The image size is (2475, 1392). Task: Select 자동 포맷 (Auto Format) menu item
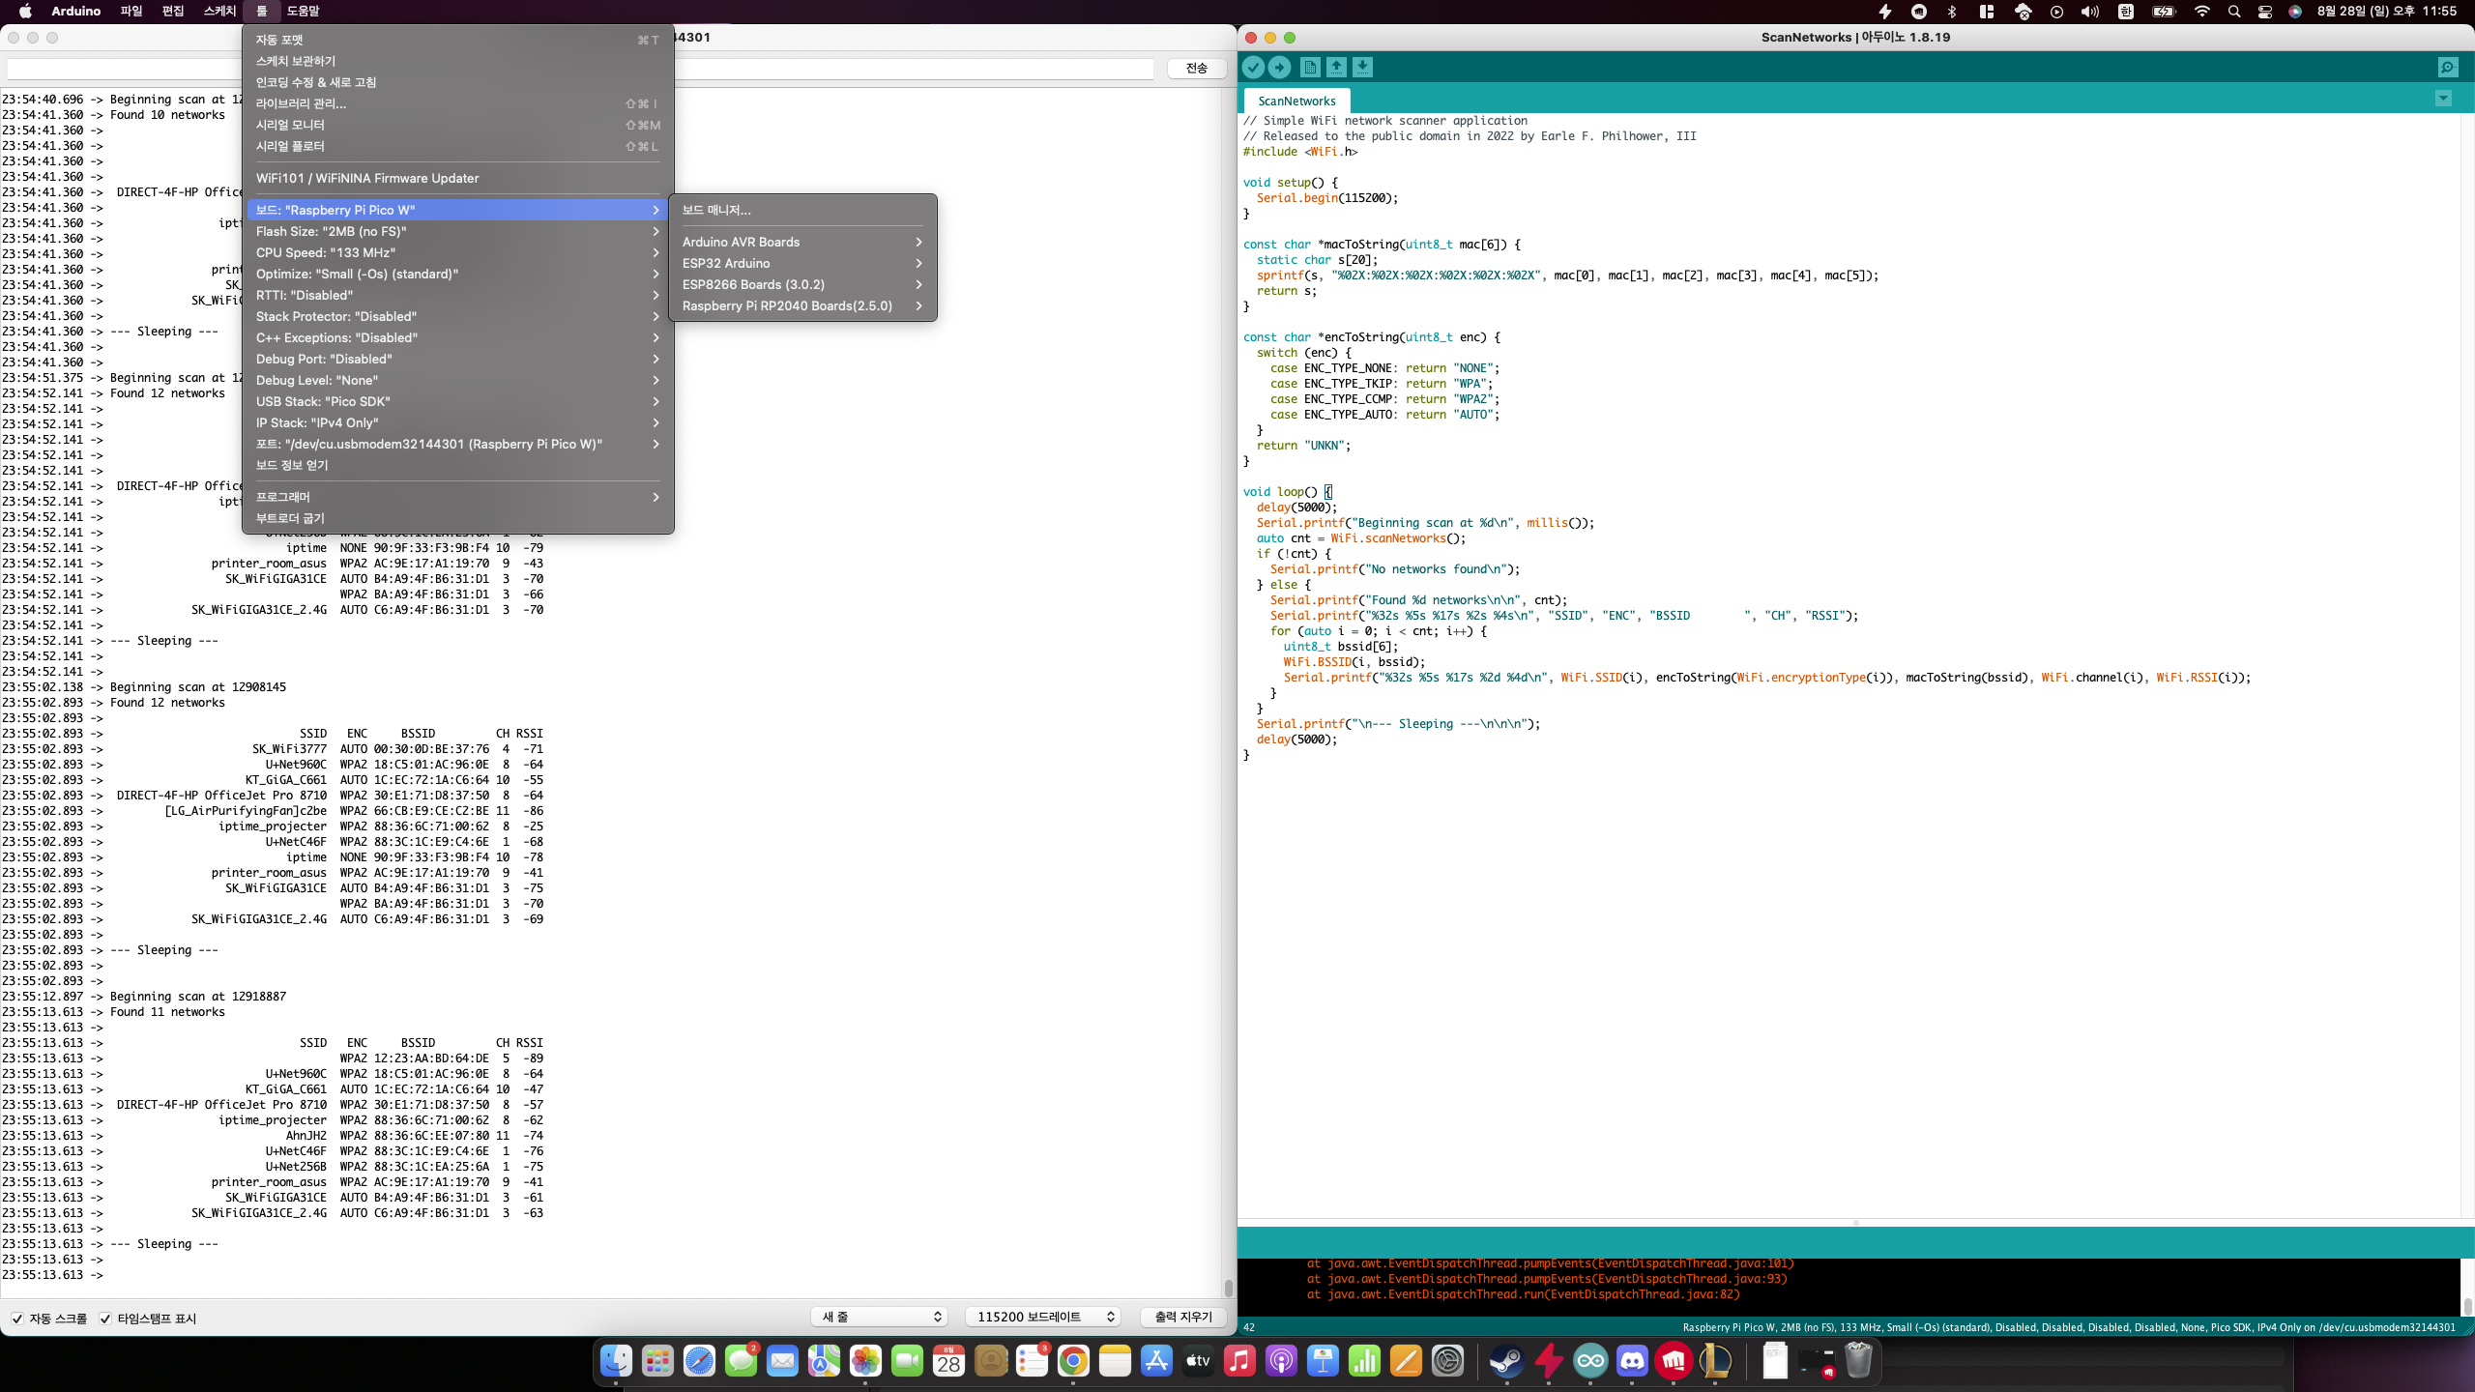click(x=457, y=40)
